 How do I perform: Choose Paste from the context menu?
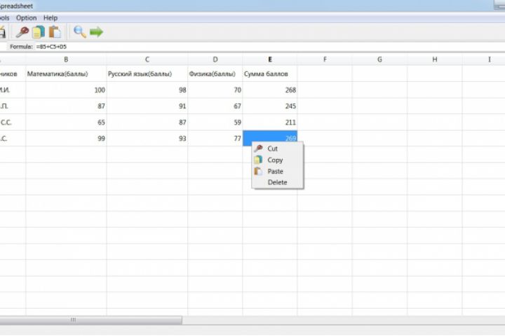[x=278, y=171]
